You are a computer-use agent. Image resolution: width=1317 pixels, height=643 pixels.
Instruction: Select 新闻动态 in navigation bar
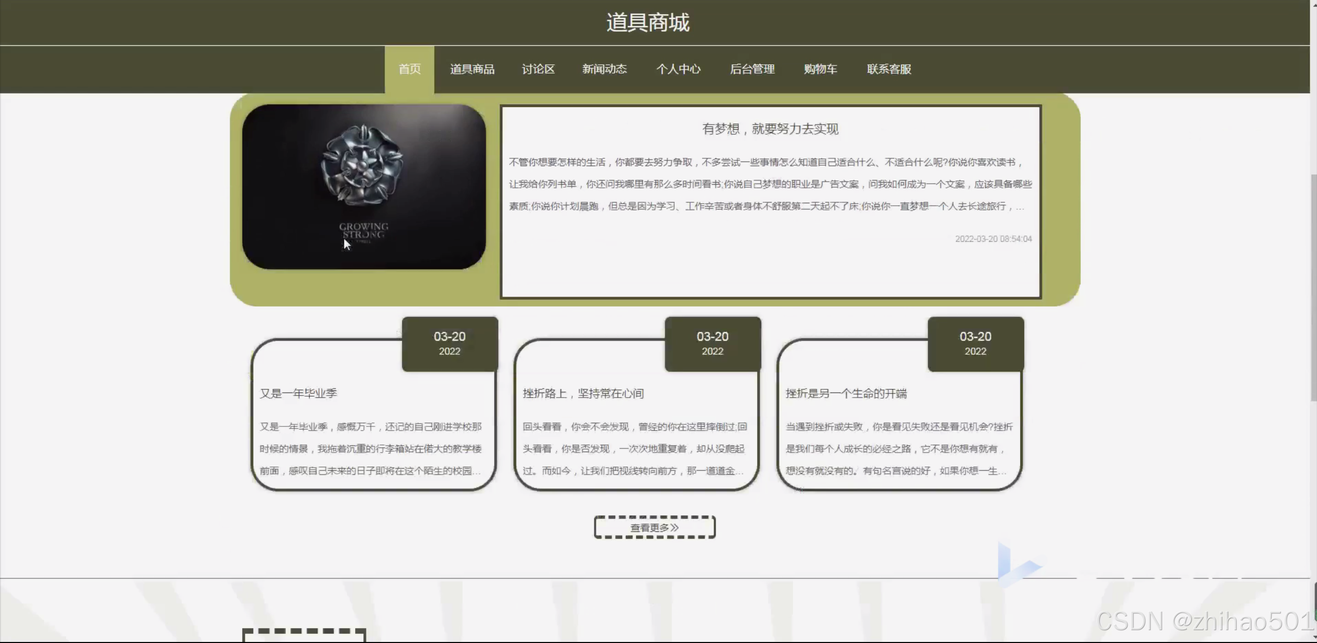604,69
